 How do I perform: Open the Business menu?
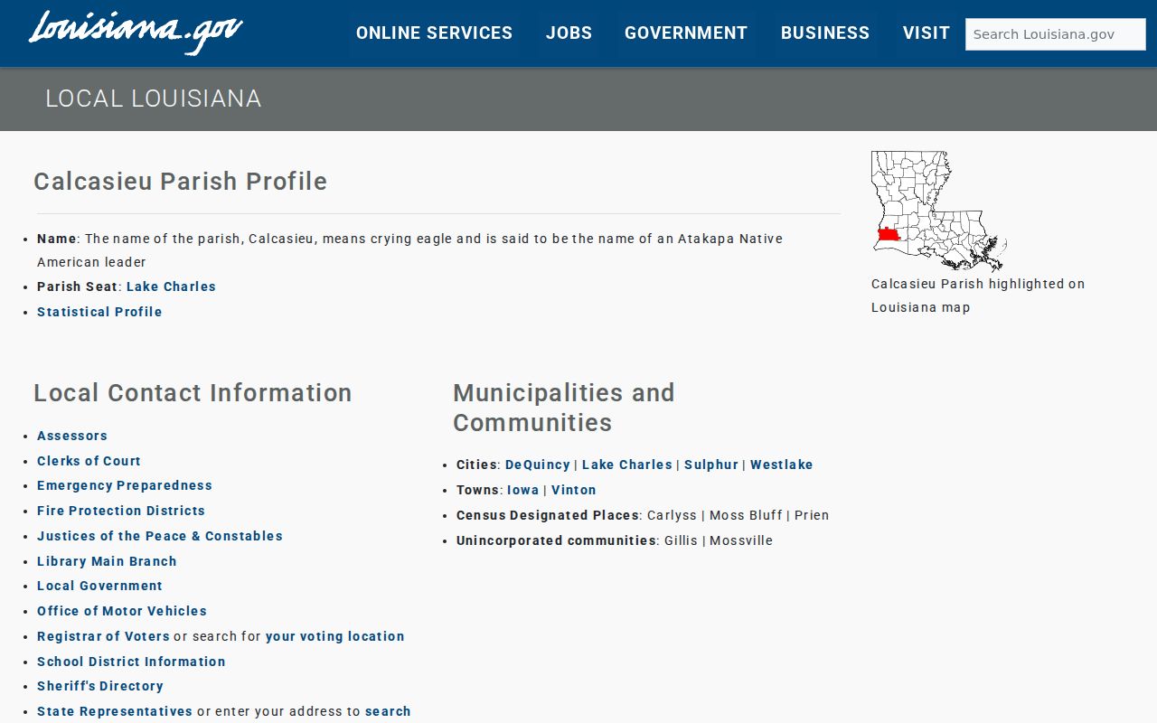pos(825,33)
